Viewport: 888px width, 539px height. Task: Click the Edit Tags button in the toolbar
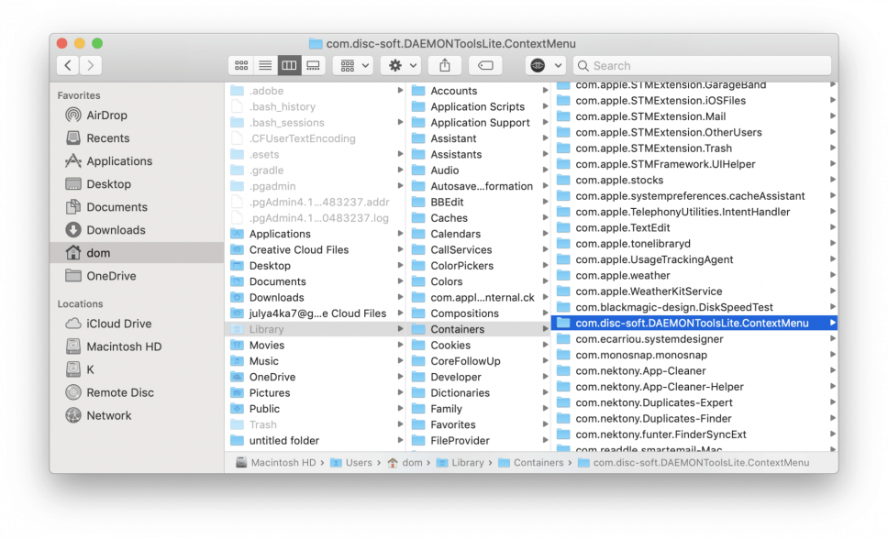(485, 65)
